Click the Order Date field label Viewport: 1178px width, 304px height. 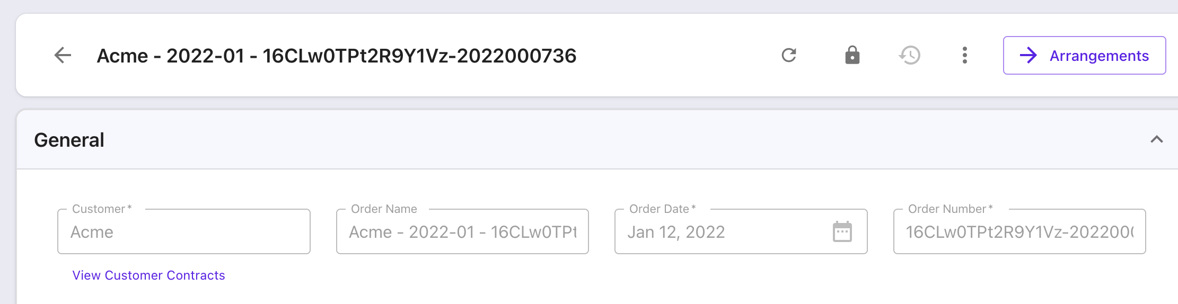click(x=662, y=209)
